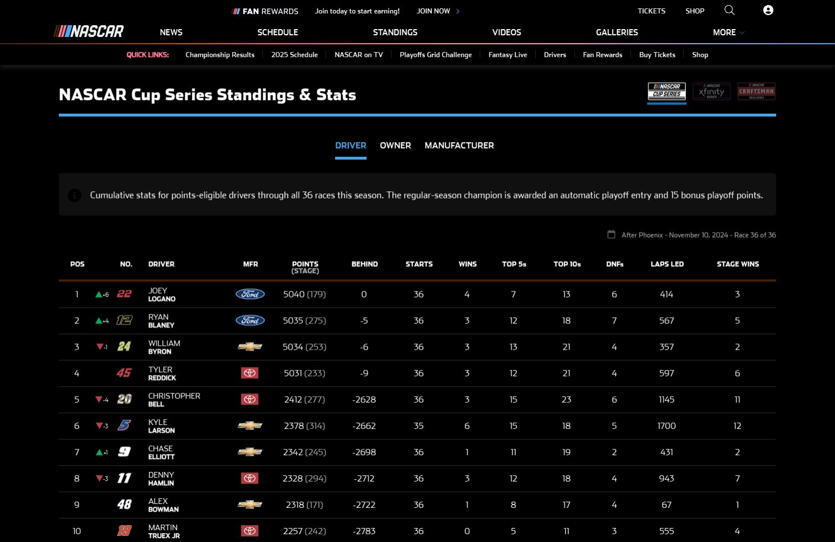Open the Buy Tickets quick link
Screen dimensions: 835x542
pos(657,55)
